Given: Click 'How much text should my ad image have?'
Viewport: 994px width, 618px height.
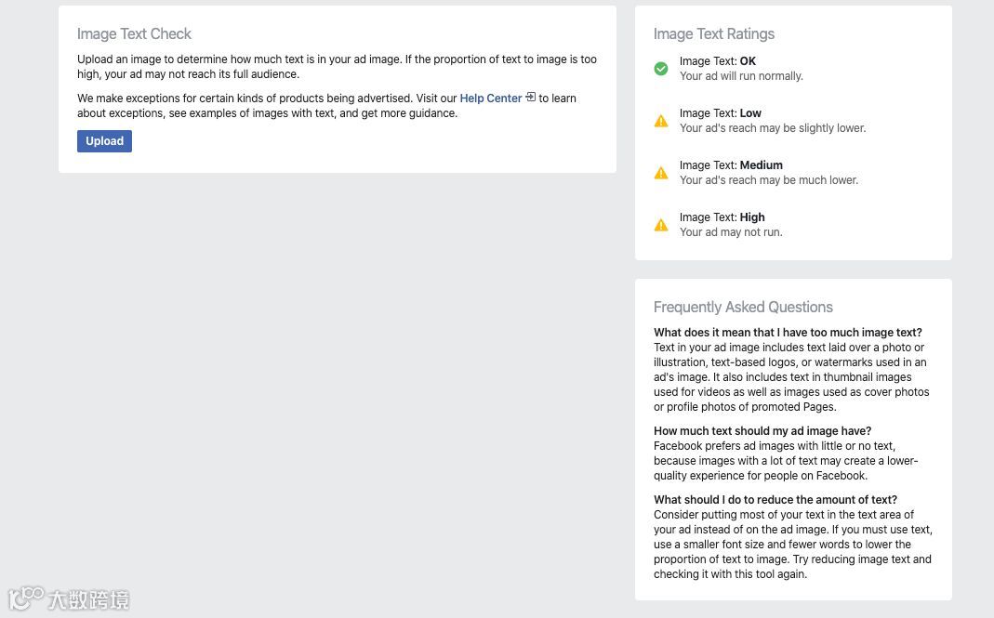Looking at the screenshot, I should point(762,431).
